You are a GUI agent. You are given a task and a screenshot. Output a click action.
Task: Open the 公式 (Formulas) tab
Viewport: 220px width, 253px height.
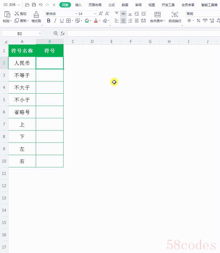click(112, 5)
